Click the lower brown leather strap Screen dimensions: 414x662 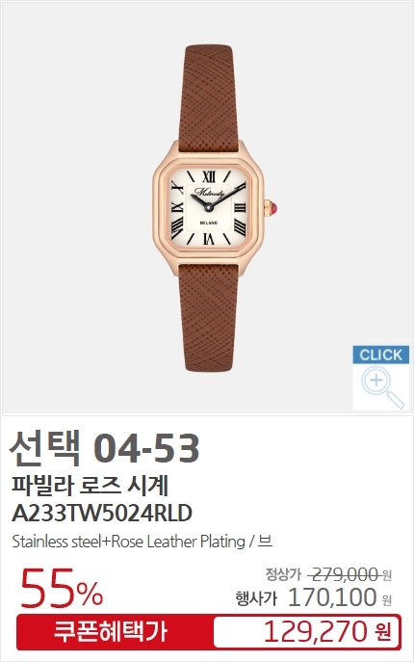(x=208, y=317)
